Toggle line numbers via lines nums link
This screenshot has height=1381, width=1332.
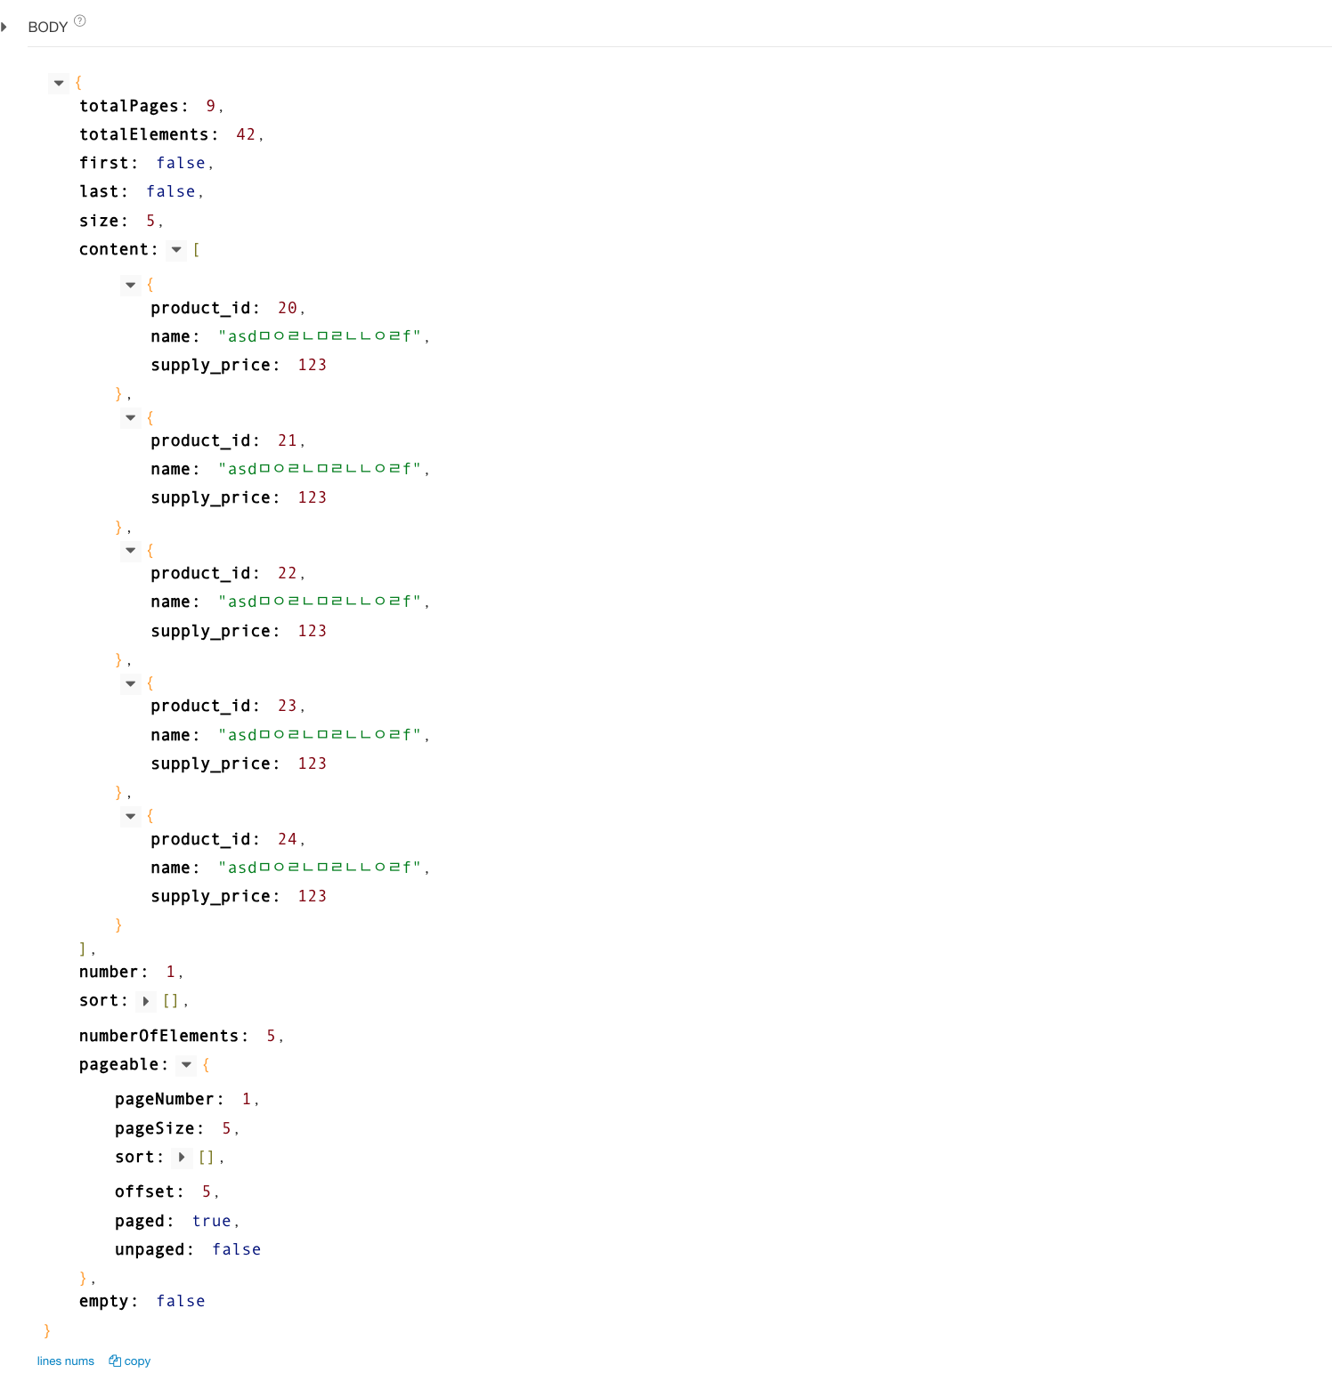[65, 1361]
